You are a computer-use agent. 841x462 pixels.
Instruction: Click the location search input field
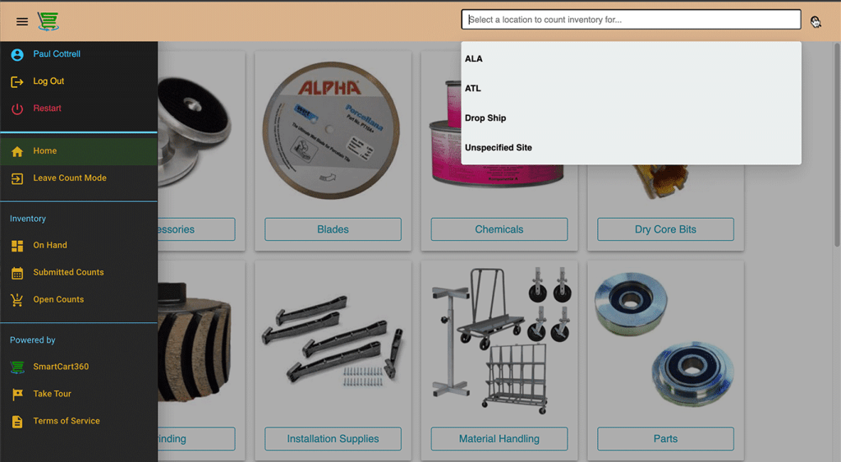point(631,20)
